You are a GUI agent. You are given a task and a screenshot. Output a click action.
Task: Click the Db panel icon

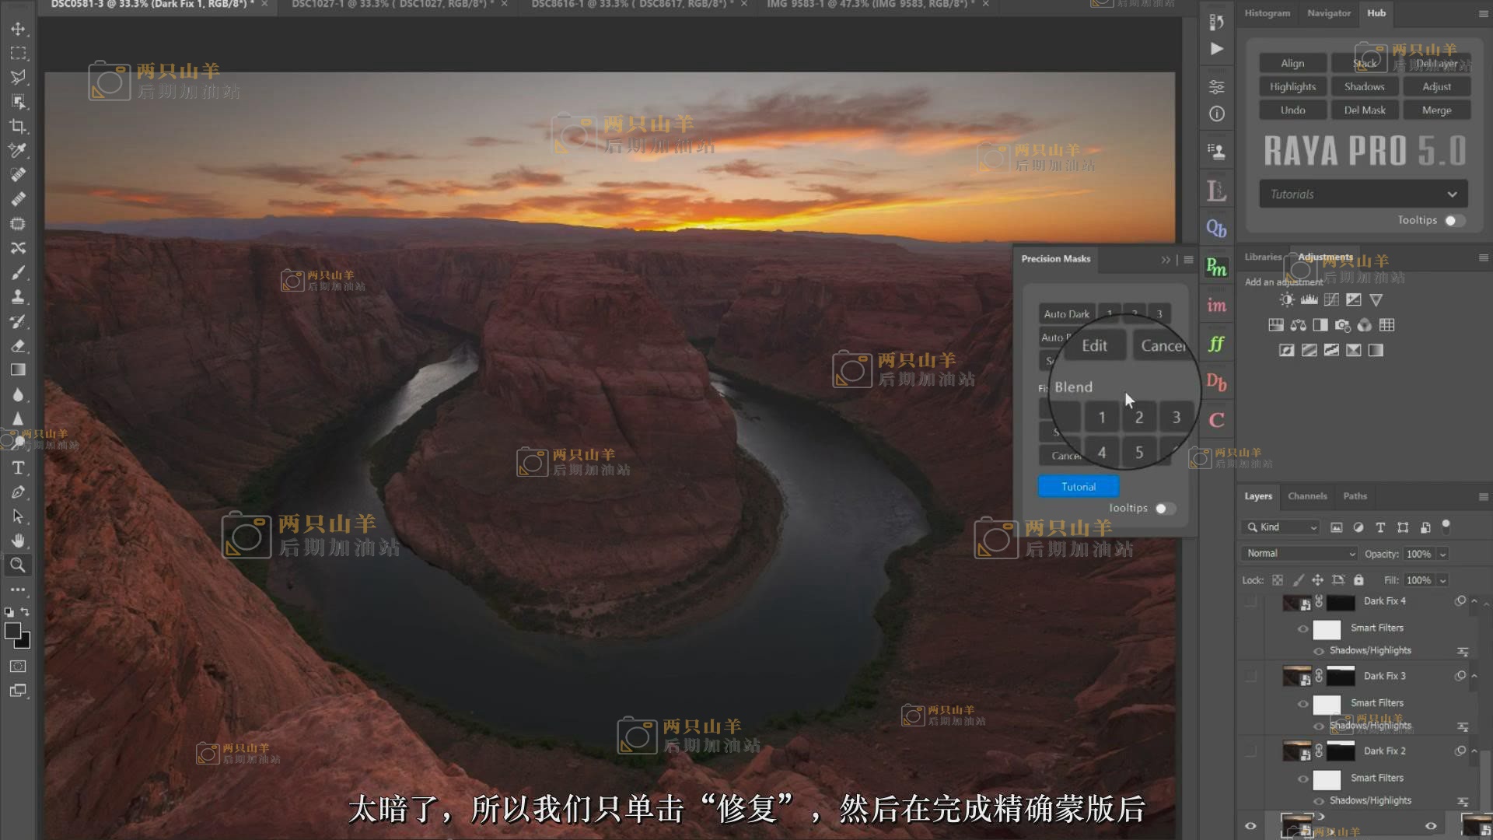[x=1216, y=382]
